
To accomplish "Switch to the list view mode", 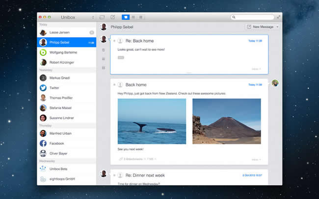I will click(133, 17).
